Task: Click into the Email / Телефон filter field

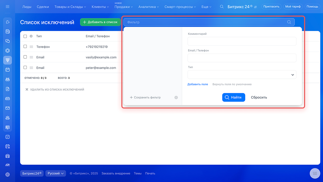Action: pos(242,58)
